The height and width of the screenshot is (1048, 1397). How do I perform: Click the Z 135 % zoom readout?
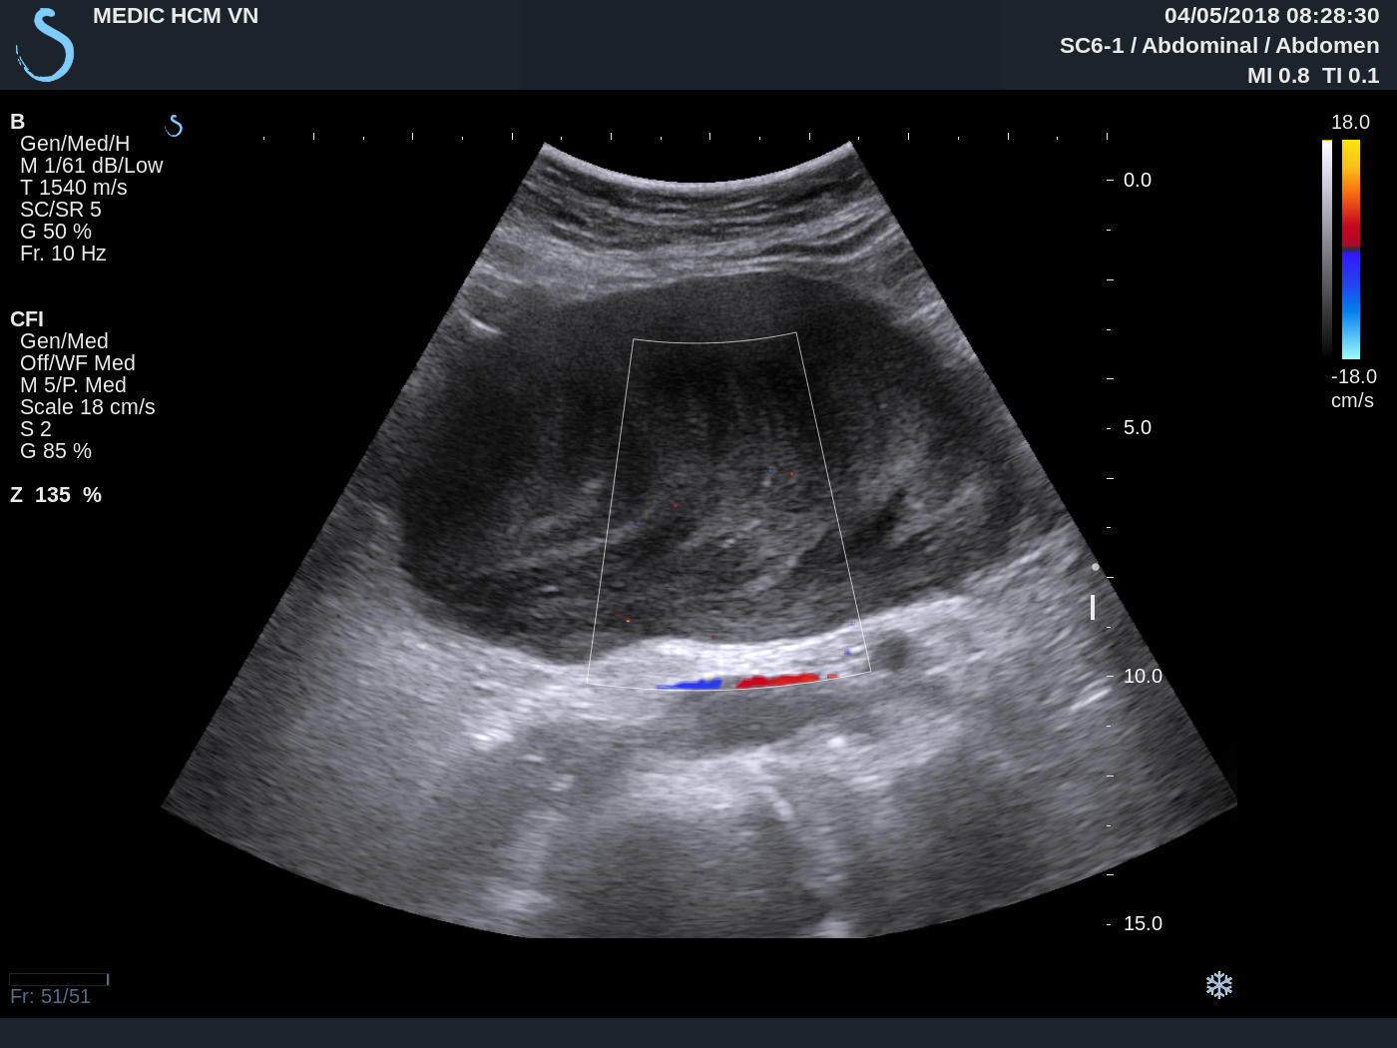[x=57, y=494]
